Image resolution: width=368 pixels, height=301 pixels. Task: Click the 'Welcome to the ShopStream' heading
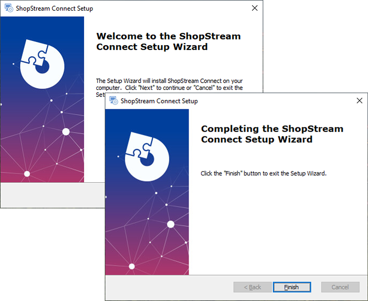click(168, 41)
